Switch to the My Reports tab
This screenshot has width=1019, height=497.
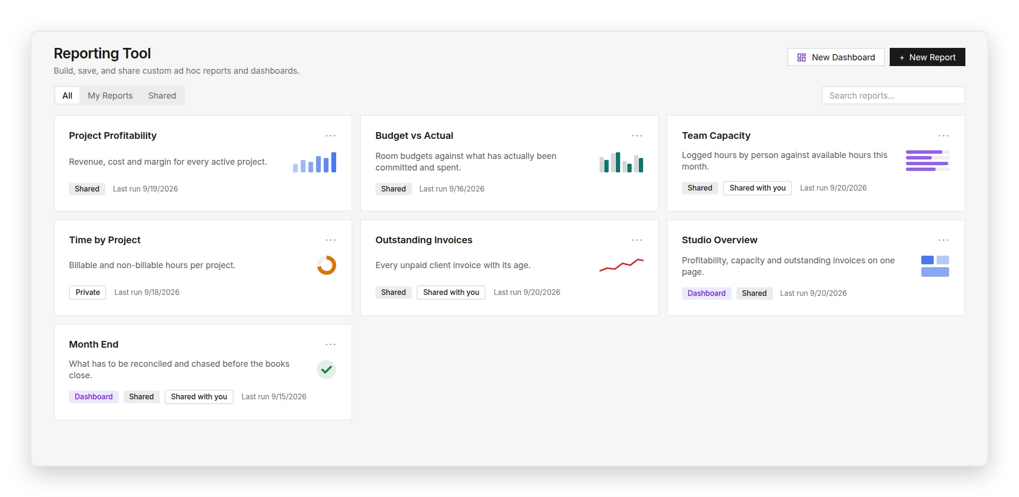click(110, 96)
